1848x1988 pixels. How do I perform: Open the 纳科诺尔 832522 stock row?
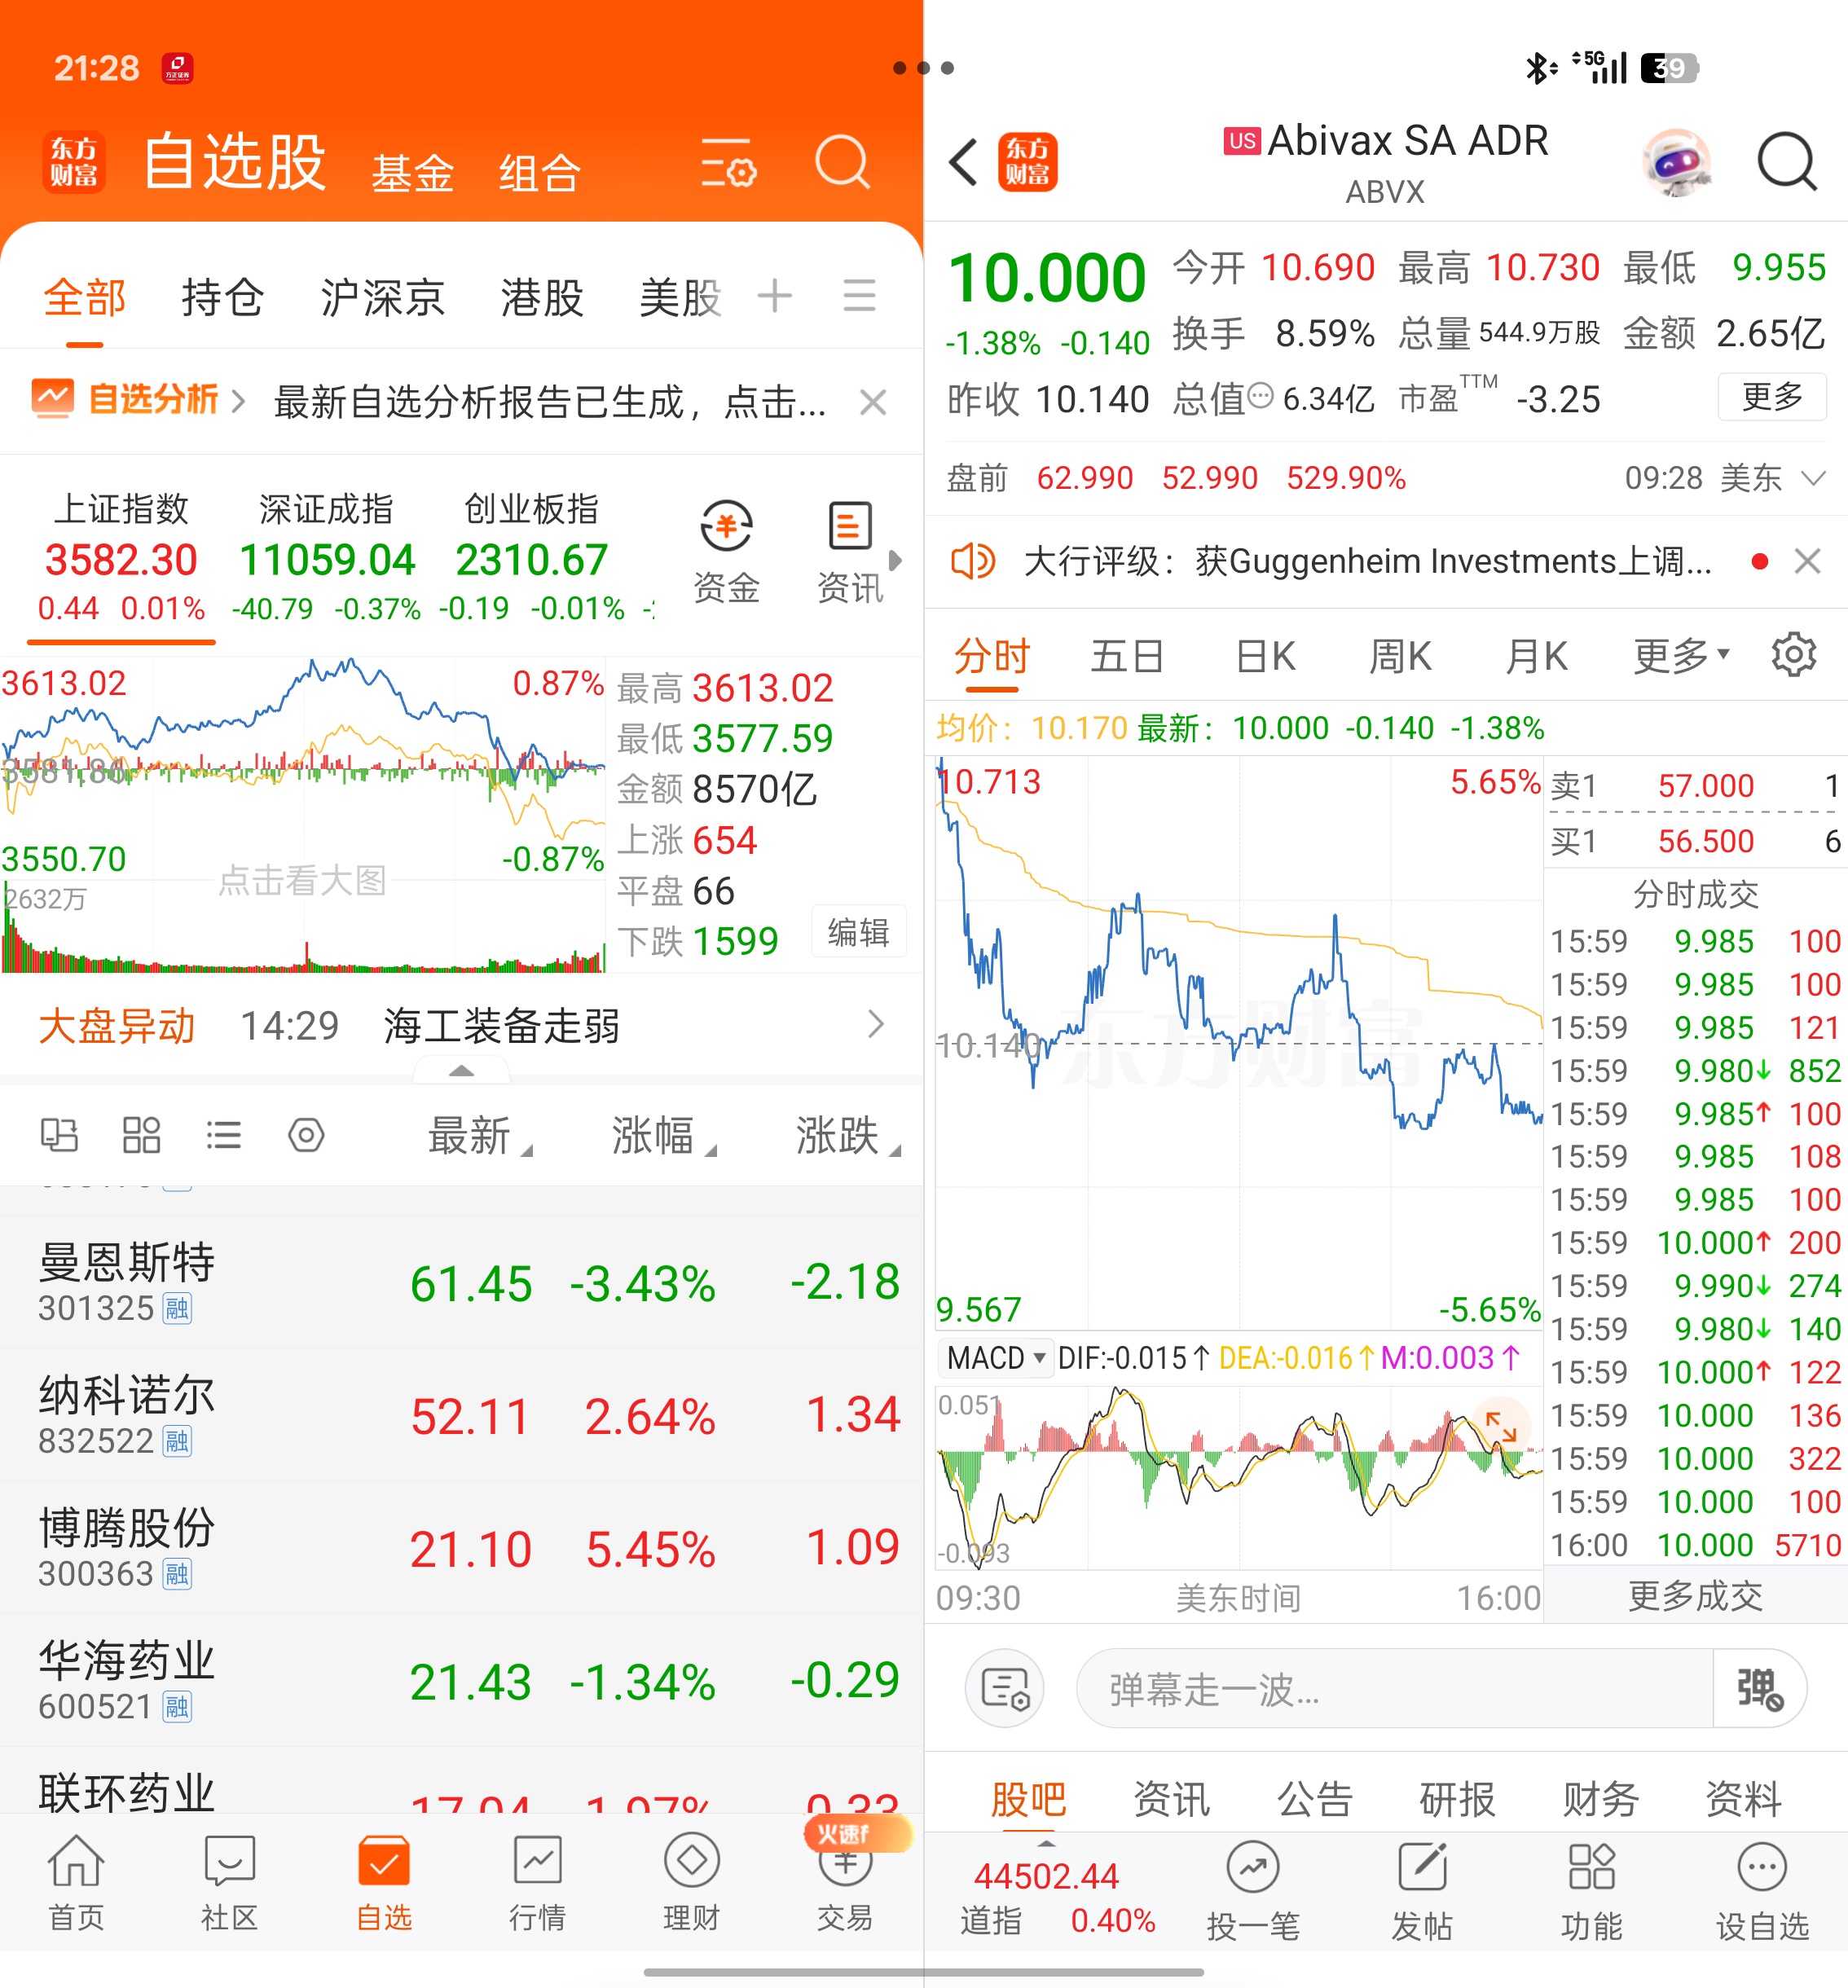click(461, 1415)
